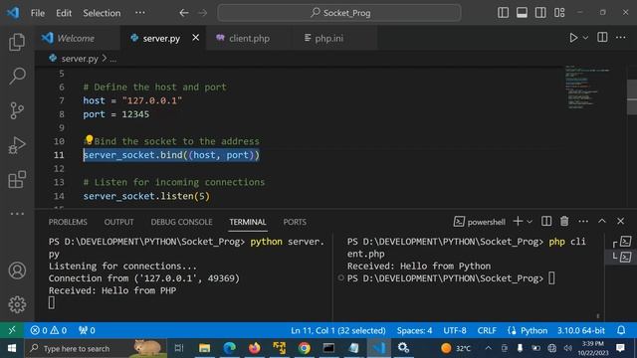Create a new terminal with plus icon
The height and width of the screenshot is (358, 637).
(x=518, y=221)
